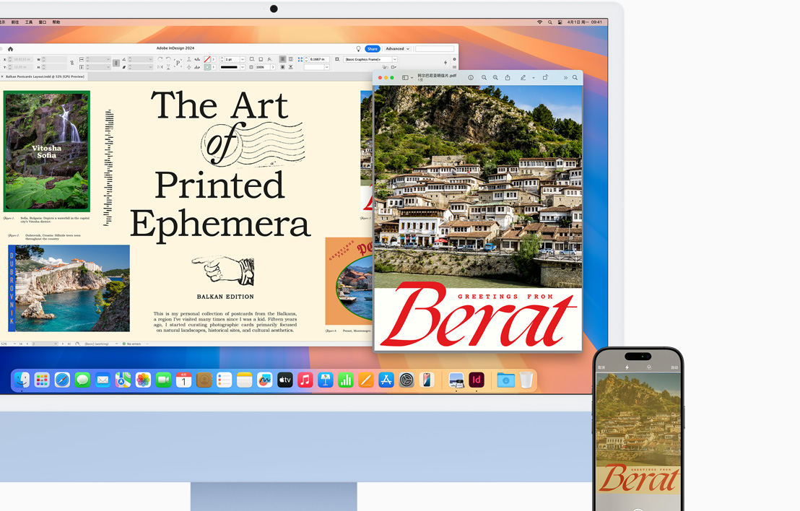Click the Rotate icon in Preview
800x511 pixels.
click(545, 78)
